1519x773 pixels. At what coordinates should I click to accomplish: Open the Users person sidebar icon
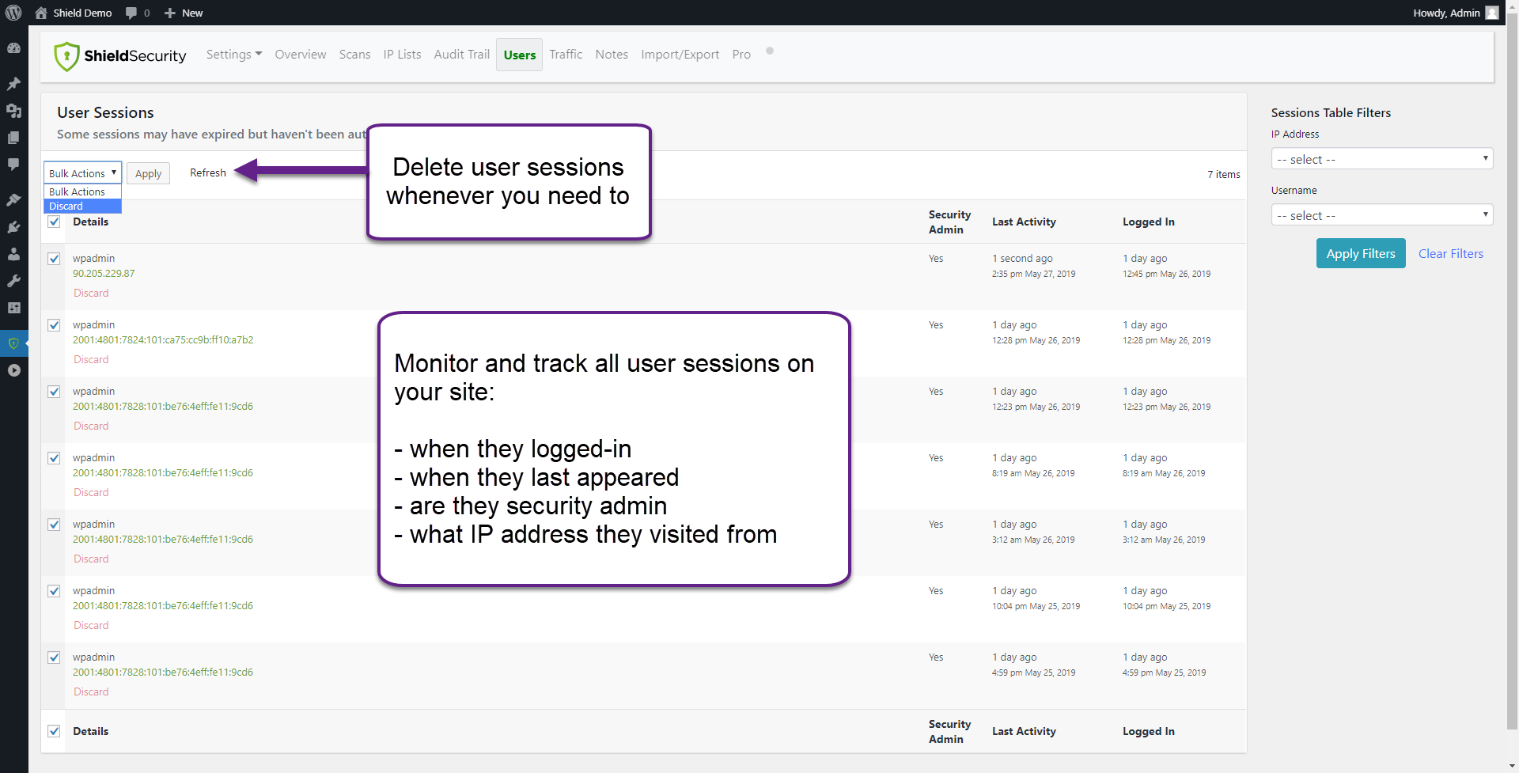13,254
